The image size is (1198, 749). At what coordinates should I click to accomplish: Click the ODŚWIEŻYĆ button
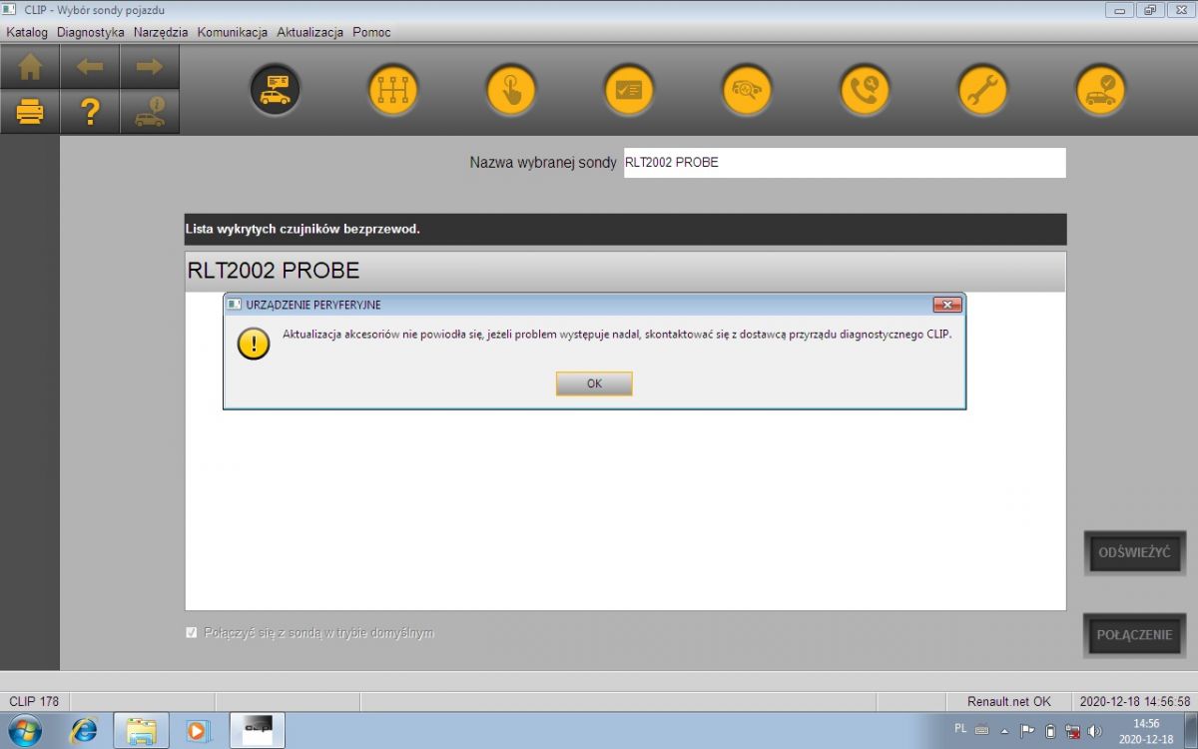[1134, 552]
